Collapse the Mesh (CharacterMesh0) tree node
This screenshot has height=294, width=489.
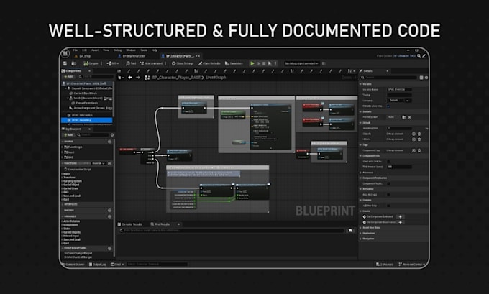[68, 98]
